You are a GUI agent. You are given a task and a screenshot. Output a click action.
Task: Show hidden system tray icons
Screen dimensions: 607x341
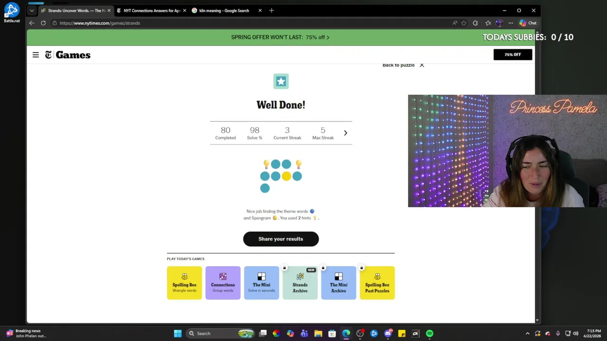[527, 333]
